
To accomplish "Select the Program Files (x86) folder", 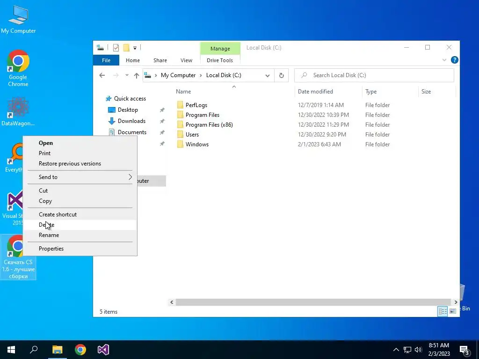I will pos(209,124).
